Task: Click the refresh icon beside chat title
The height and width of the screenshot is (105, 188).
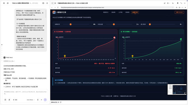Action: pyautogui.click(x=30, y=3)
